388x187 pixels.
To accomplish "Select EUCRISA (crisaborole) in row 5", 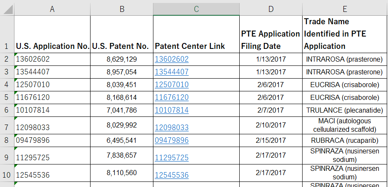I will point(345,97).
